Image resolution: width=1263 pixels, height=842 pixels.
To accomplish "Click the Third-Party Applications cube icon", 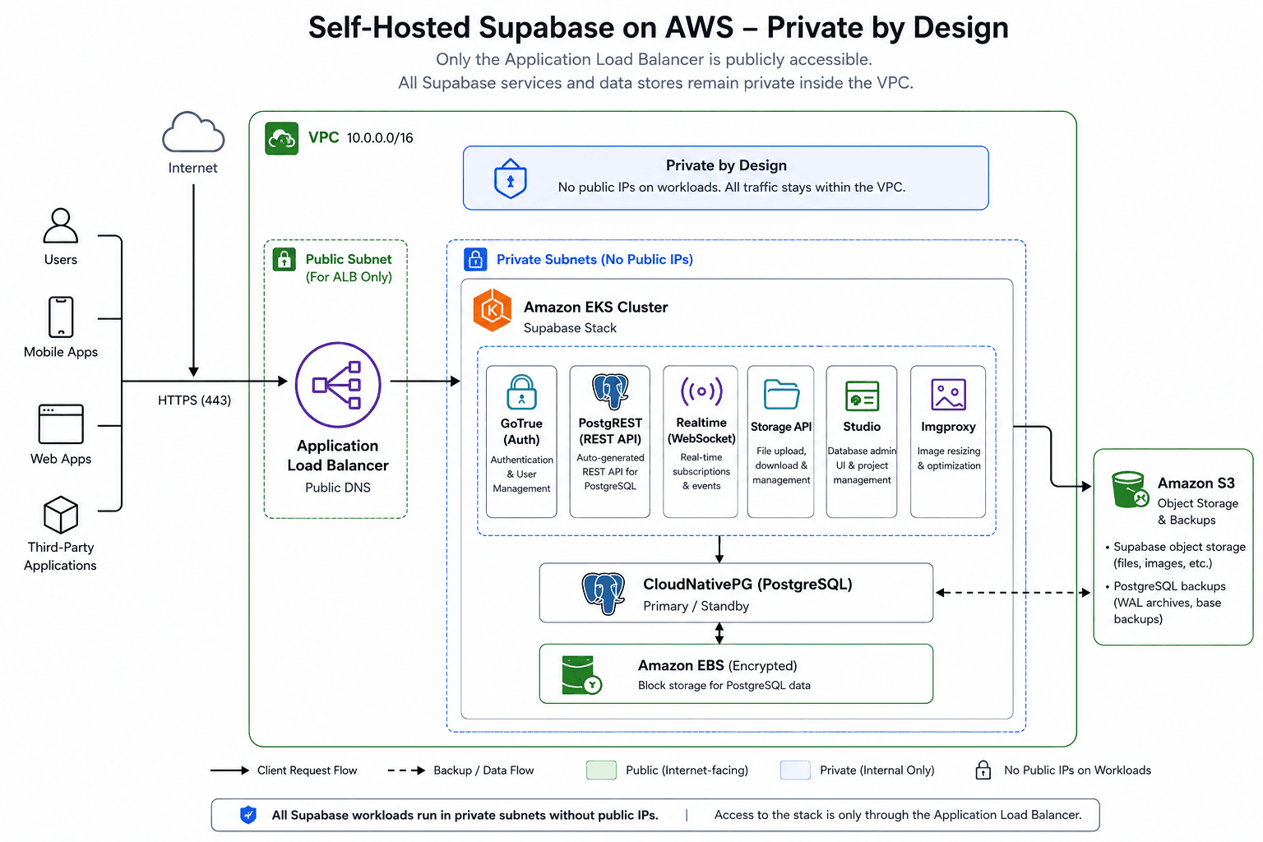I will pyautogui.click(x=61, y=515).
